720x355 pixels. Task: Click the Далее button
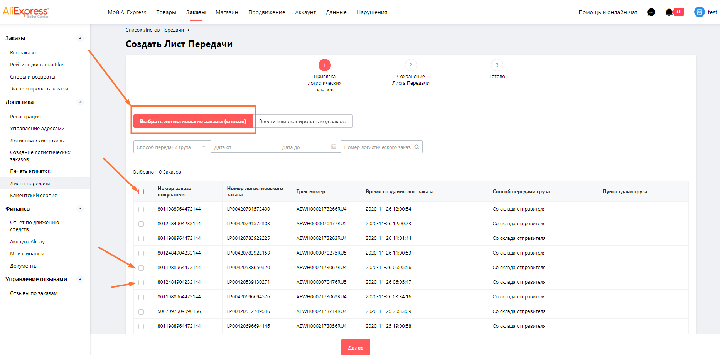[x=356, y=347]
